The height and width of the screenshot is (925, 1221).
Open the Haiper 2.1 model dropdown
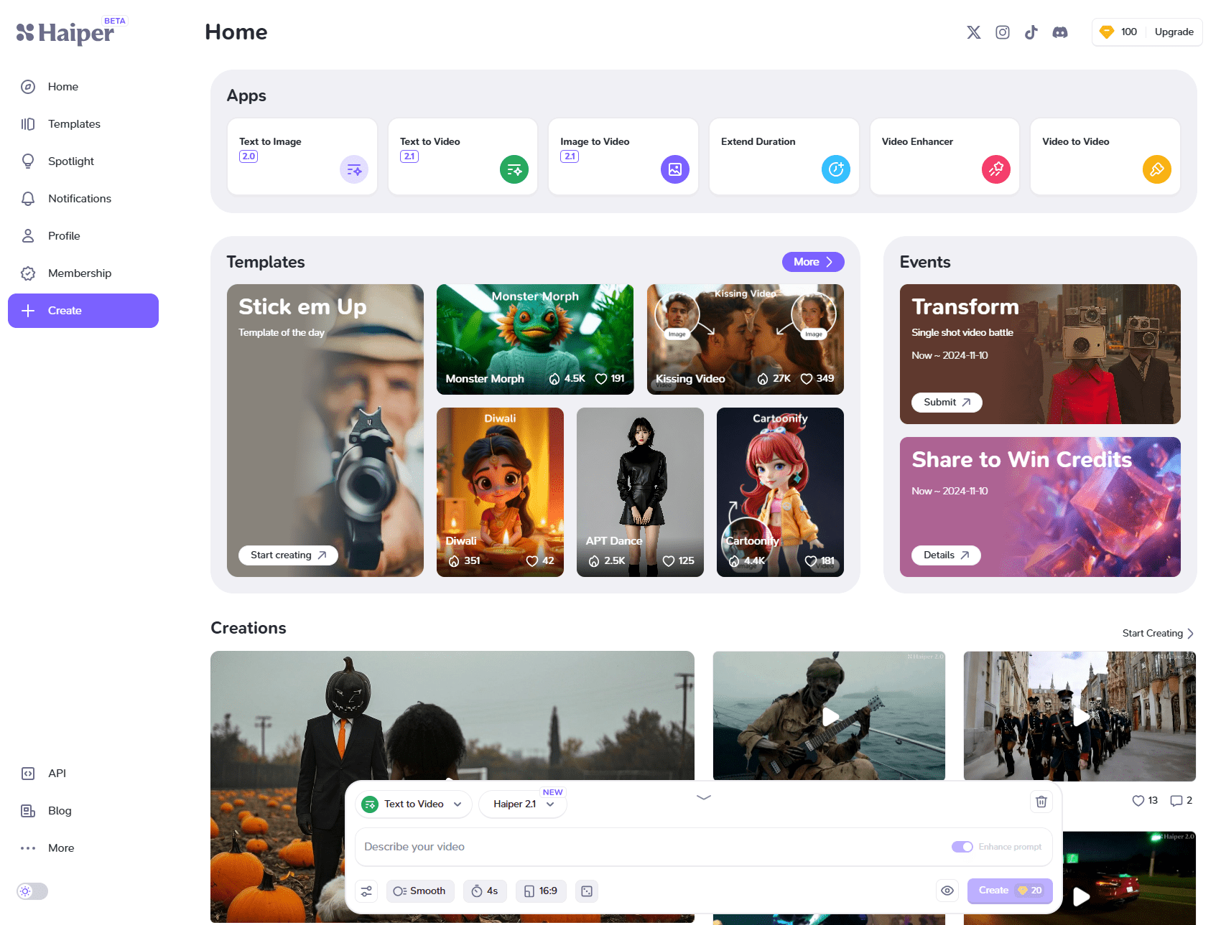click(x=523, y=804)
